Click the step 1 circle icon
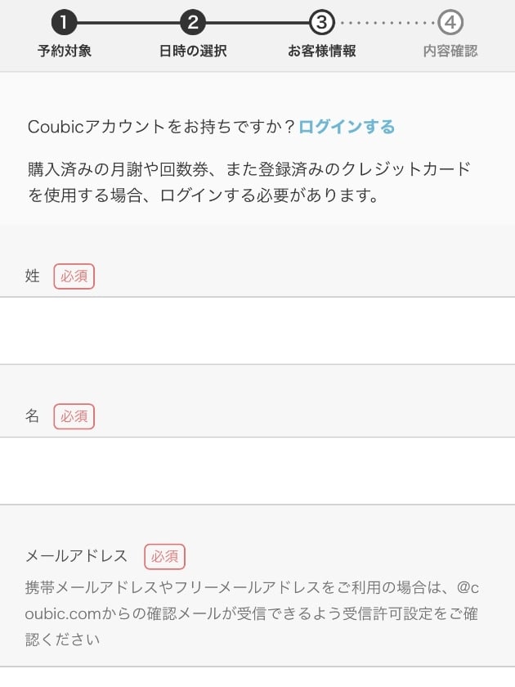Image resolution: width=515 pixels, height=687 pixels. (x=64, y=22)
